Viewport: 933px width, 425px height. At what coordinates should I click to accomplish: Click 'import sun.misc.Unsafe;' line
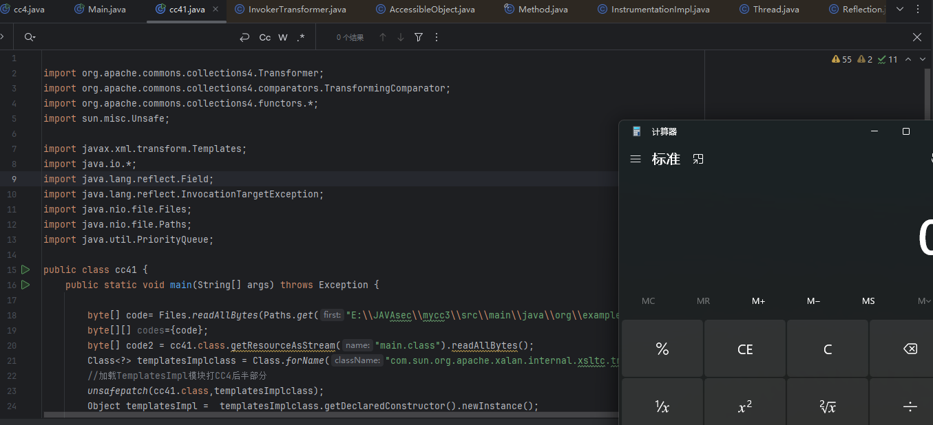click(107, 118)
